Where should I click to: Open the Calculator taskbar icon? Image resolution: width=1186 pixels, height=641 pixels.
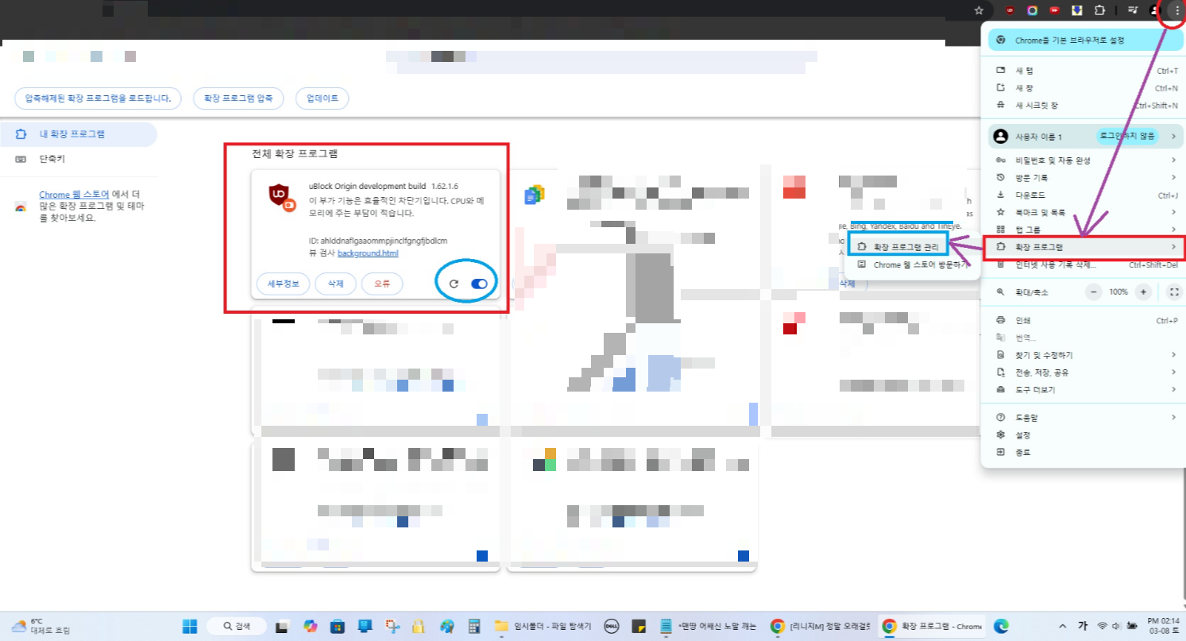click(x=474, y=626)
